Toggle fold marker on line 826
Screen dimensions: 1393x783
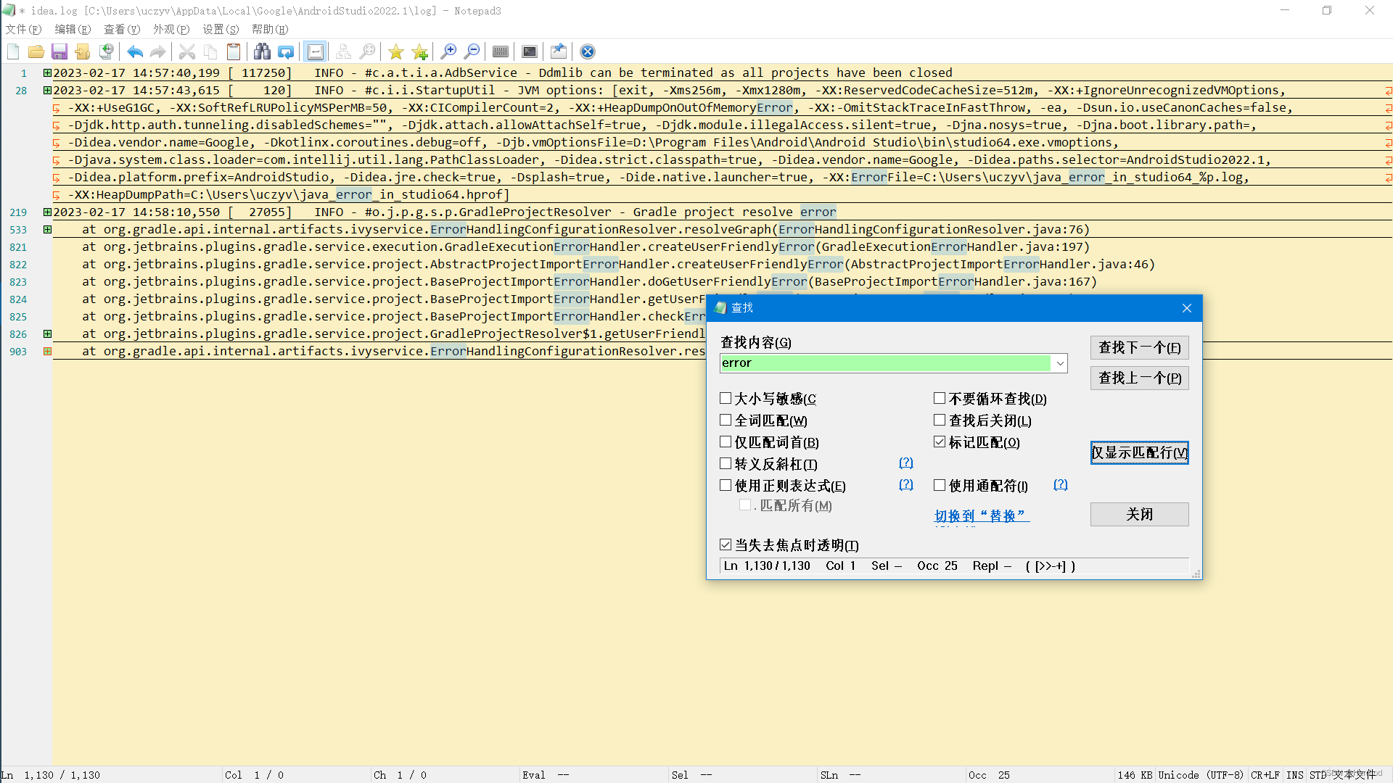point(47,333)
